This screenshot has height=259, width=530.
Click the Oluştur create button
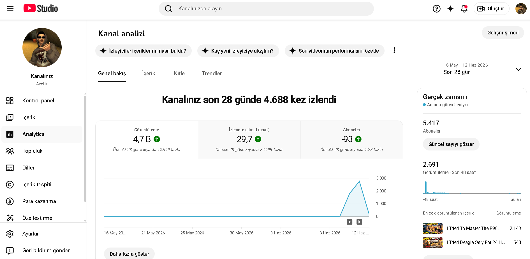pos(491,9)
